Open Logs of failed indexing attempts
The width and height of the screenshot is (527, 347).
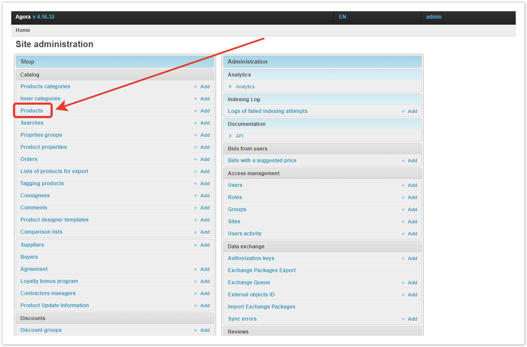point(267,111)
